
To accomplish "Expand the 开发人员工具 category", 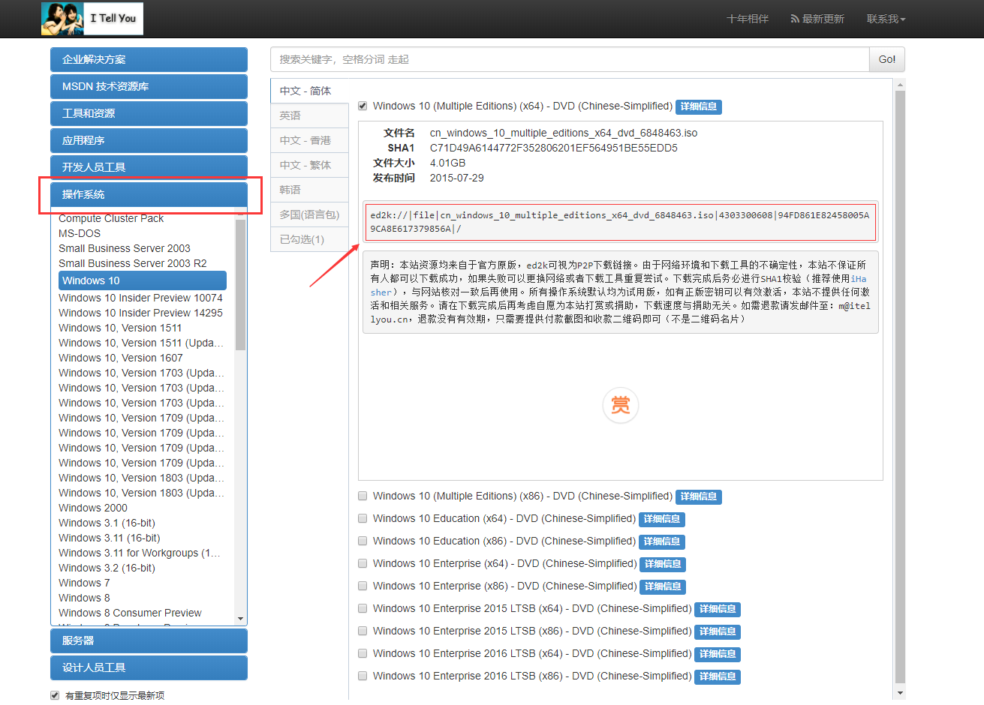I will pyautogui.click(x=149, y=167).
